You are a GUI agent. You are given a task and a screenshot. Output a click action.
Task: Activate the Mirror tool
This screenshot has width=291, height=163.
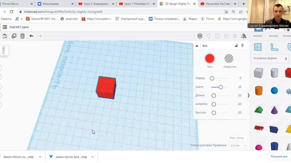[x=244, y=36]
